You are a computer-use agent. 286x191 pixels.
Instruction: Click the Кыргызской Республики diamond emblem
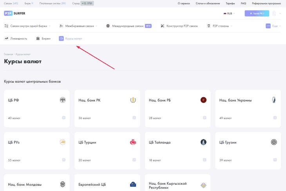203,186
